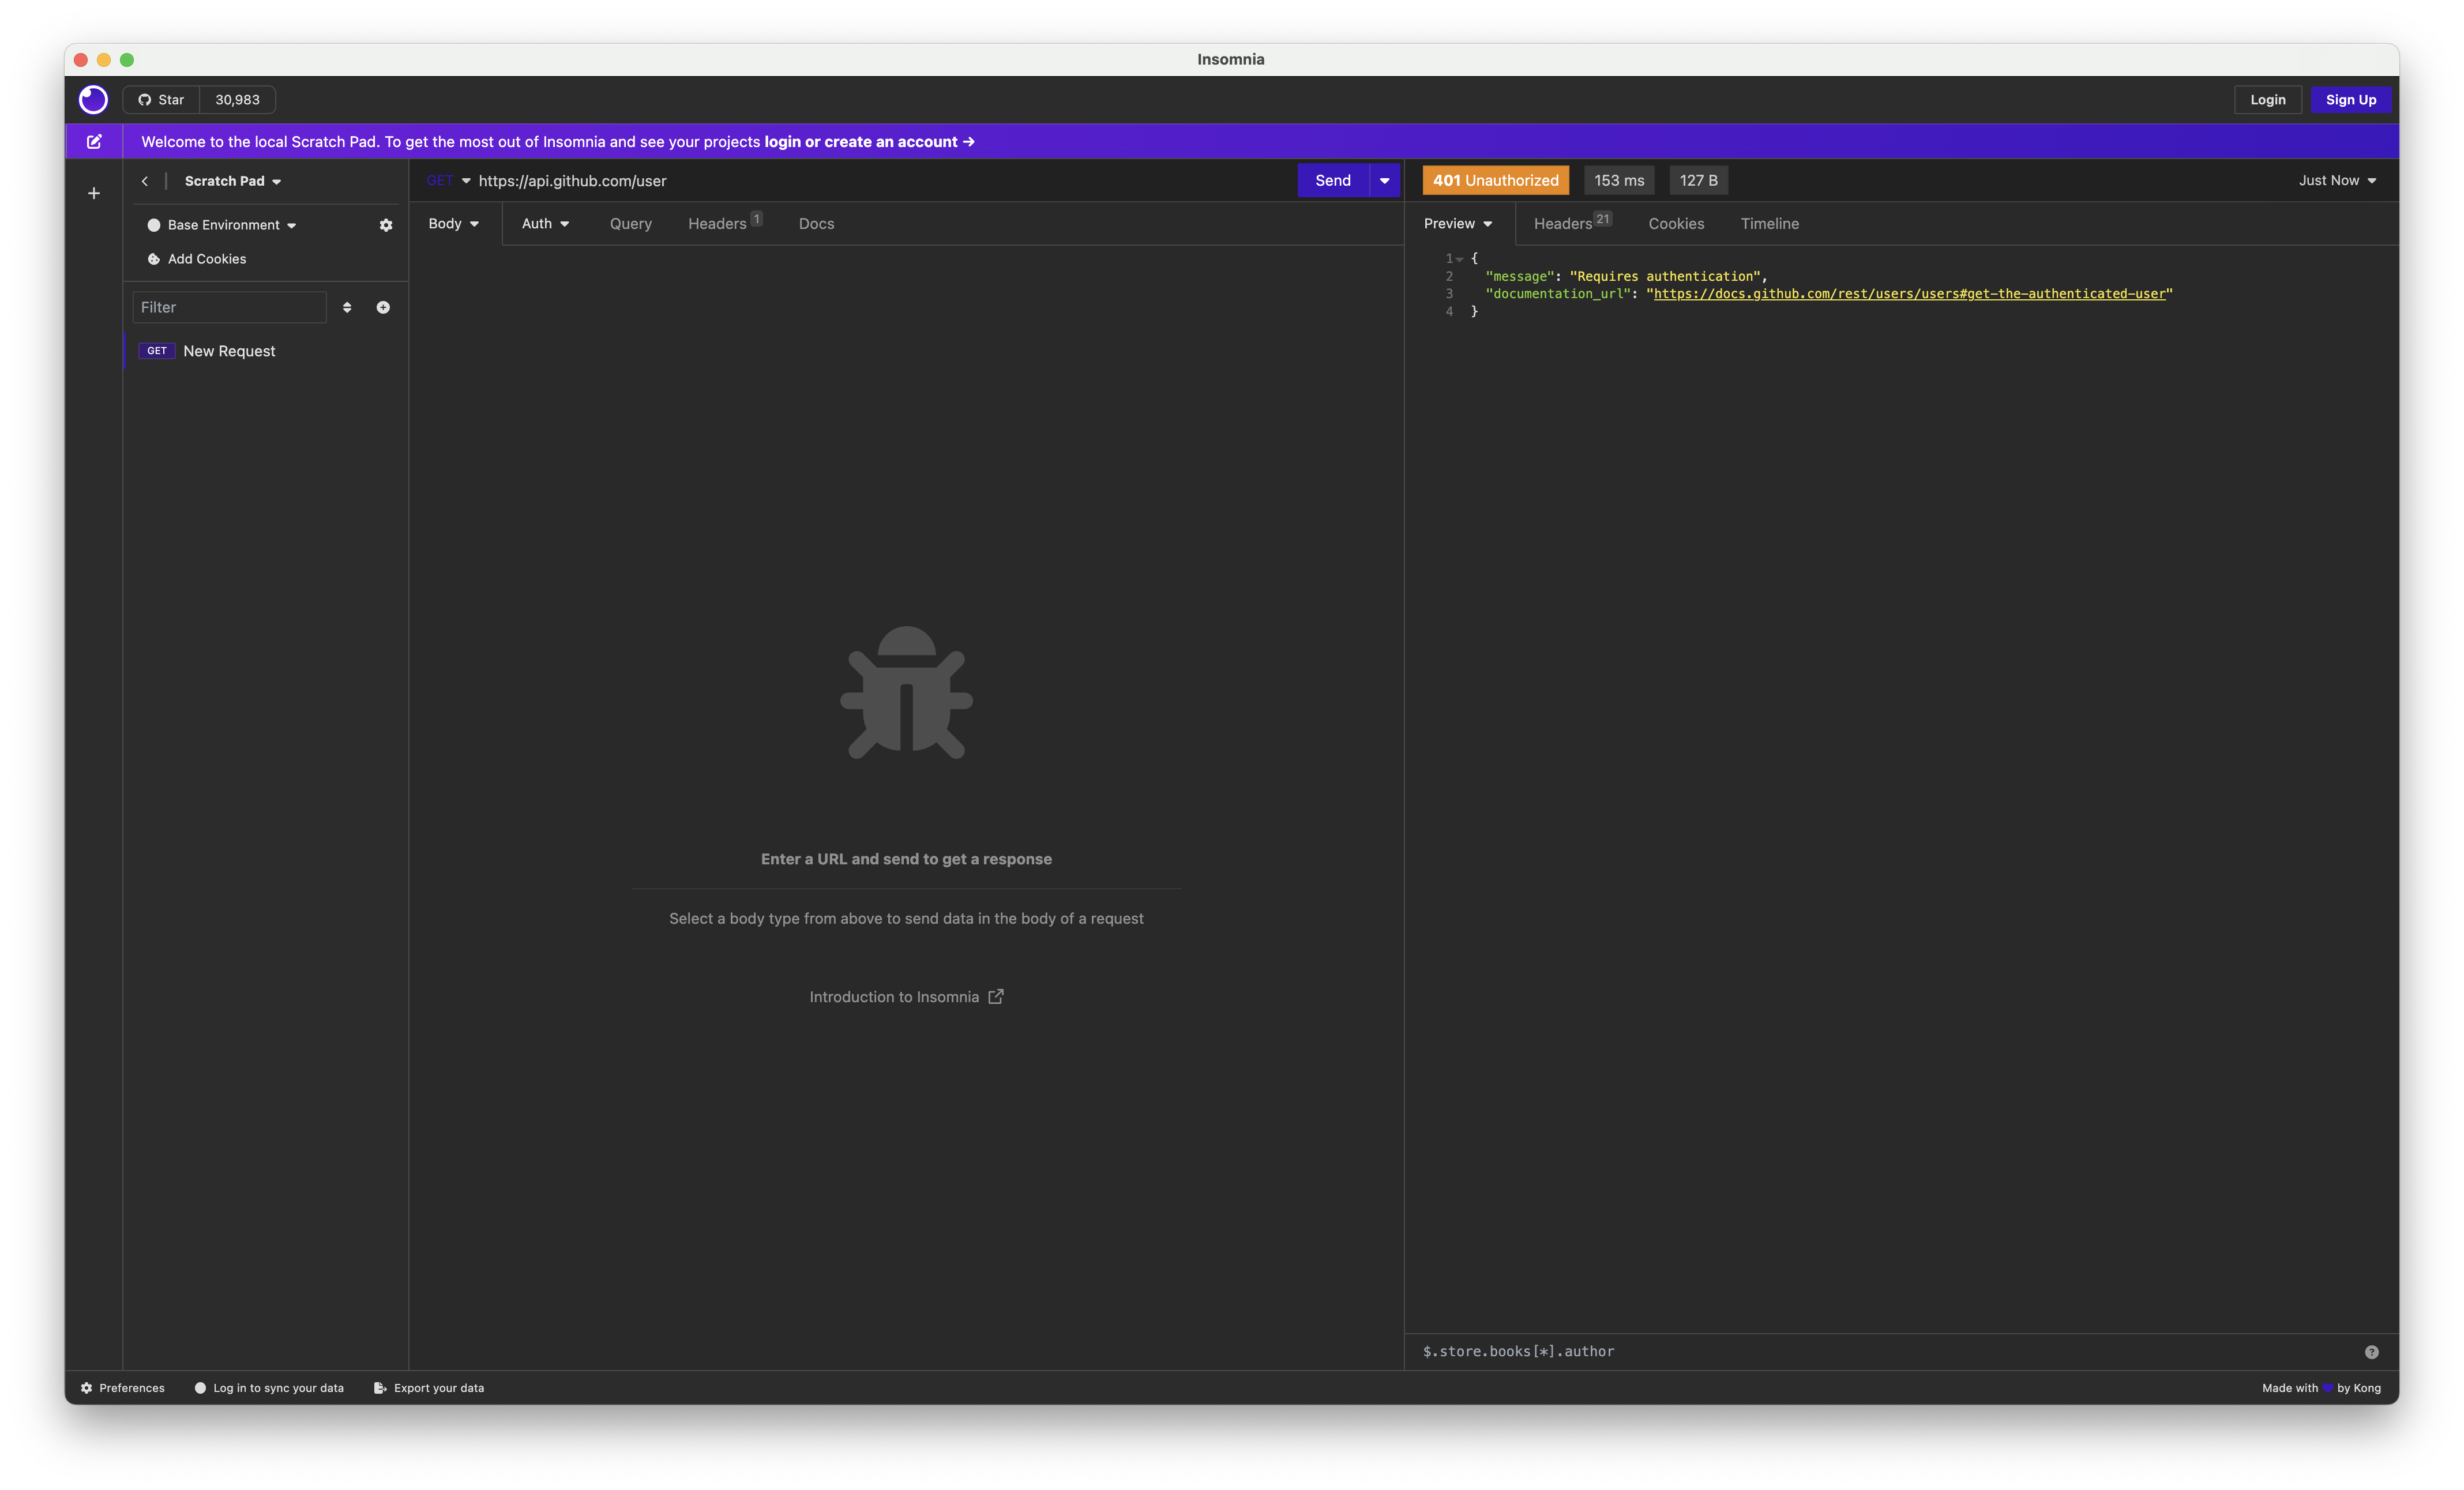This screenshot has width=2464, height=1490.
Task: Click Made with love by Kong link
Action: [2321, 1388]
